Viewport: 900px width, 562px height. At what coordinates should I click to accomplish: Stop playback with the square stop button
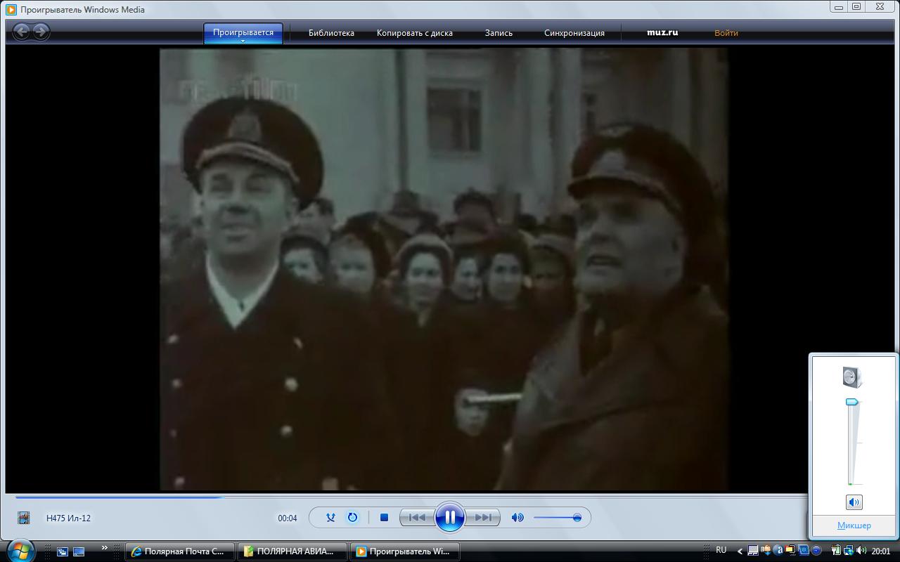click(384, 518)
